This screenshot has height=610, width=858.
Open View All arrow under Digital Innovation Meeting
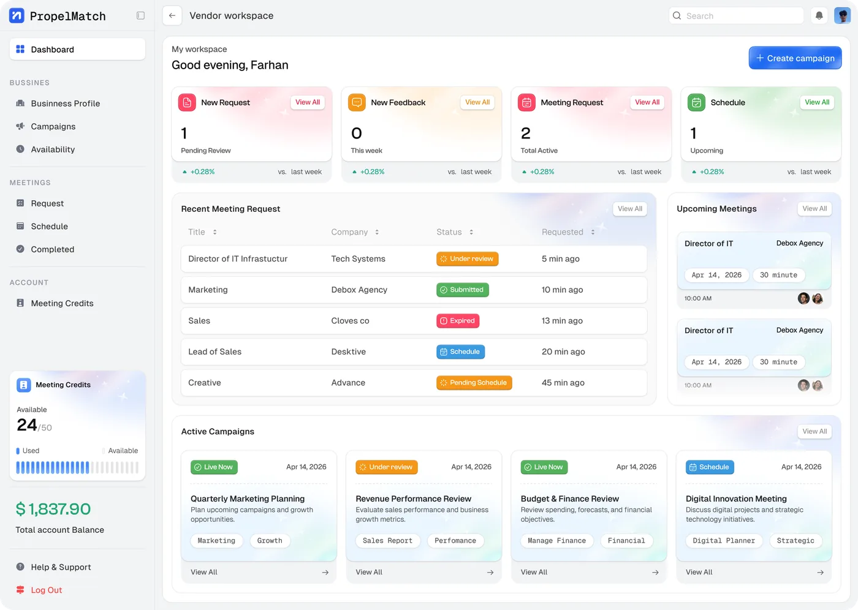click(x=821, y=573)
